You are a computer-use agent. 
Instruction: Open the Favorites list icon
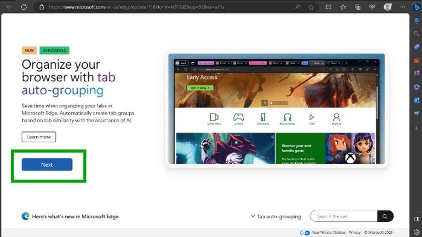point(343,7)
